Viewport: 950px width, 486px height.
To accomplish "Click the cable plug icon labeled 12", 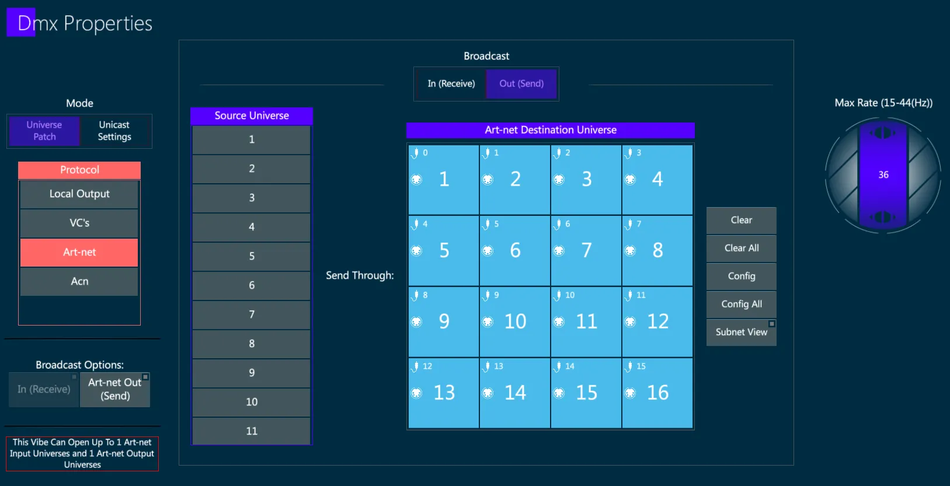I will pyautogui.click(x=415, y=367).
